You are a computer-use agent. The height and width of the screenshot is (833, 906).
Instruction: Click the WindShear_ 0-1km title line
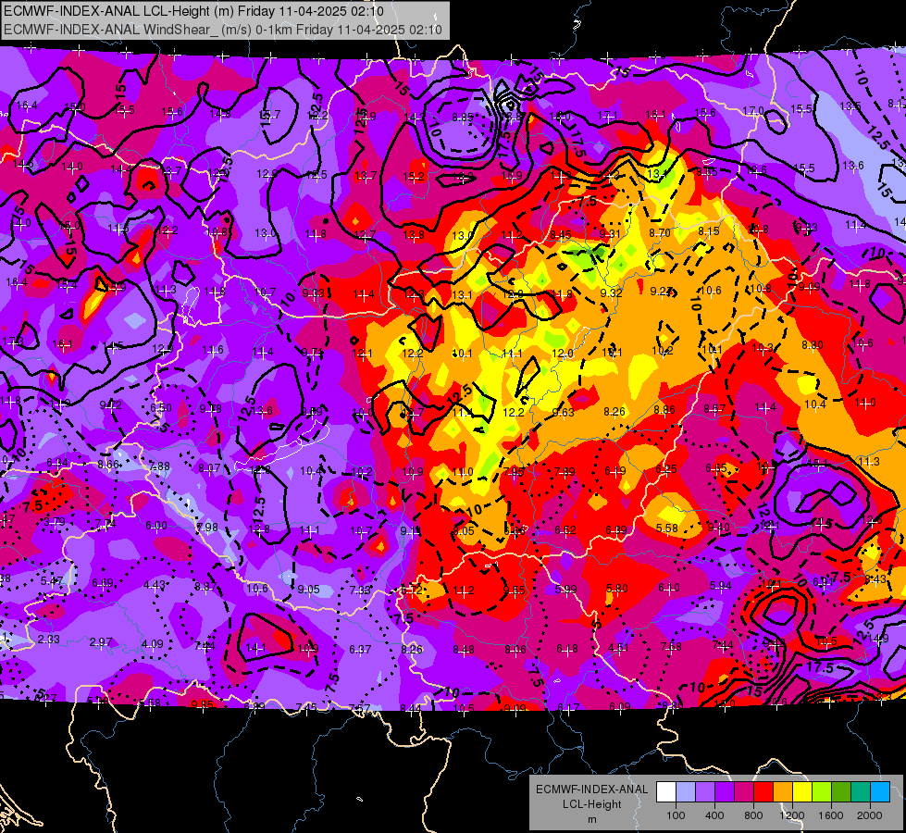223,30
